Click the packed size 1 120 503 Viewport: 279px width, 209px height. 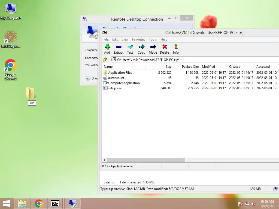[x=192, y=72]
